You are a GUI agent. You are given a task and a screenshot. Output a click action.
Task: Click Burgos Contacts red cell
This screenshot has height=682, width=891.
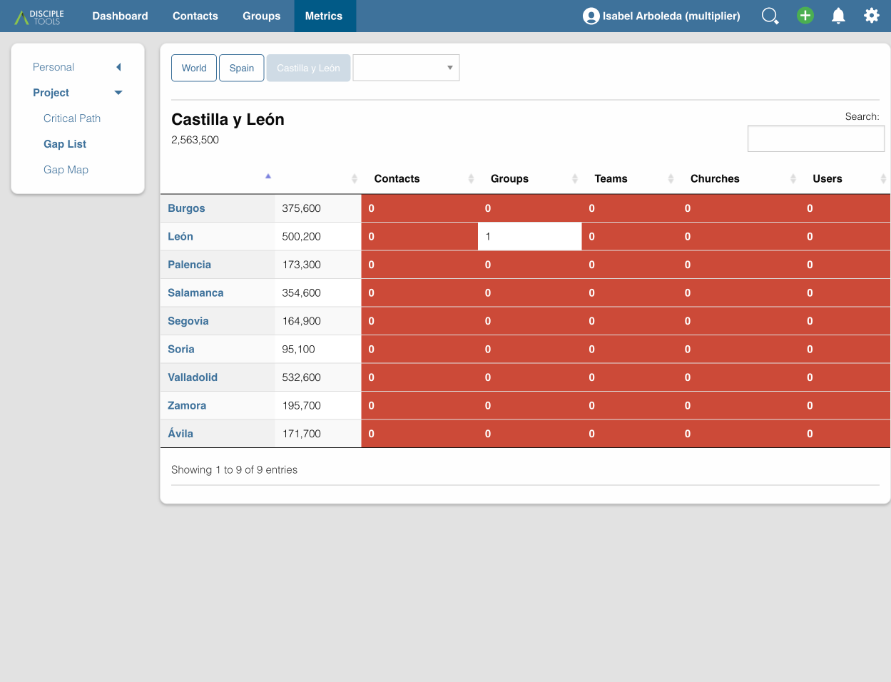[419, 208]
